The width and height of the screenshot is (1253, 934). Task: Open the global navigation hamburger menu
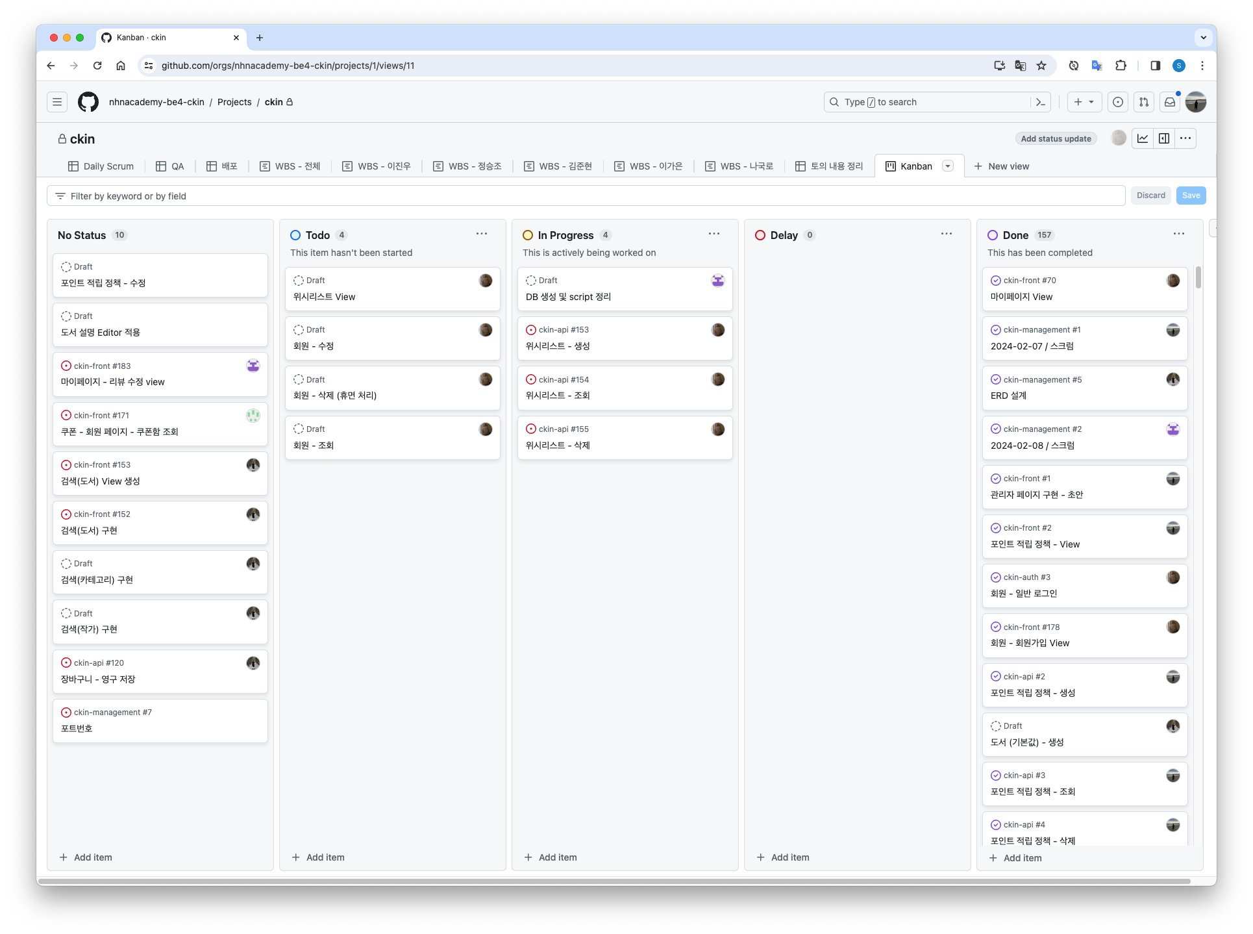(57, 102)
